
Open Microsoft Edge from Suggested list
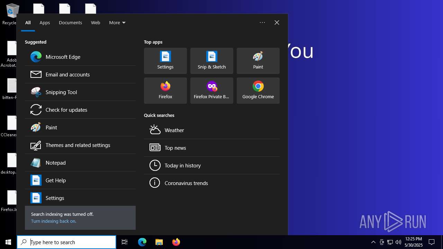(80, 57)
